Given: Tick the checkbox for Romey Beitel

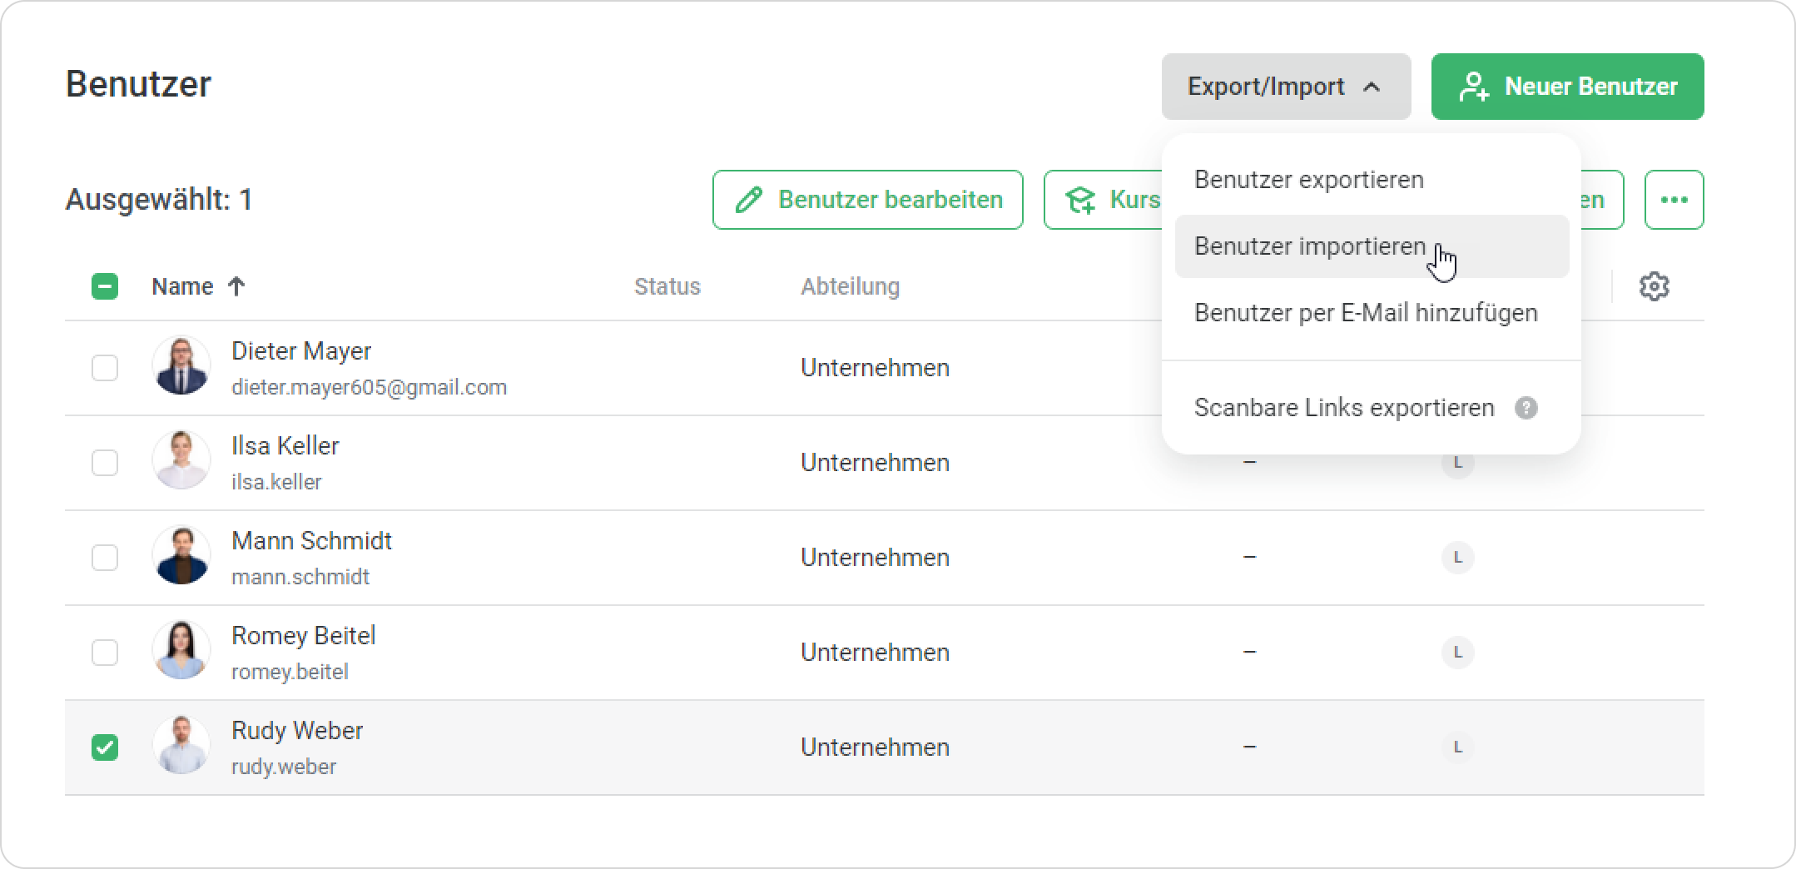Looking at the screenshot, I should (x=105, y=652).
